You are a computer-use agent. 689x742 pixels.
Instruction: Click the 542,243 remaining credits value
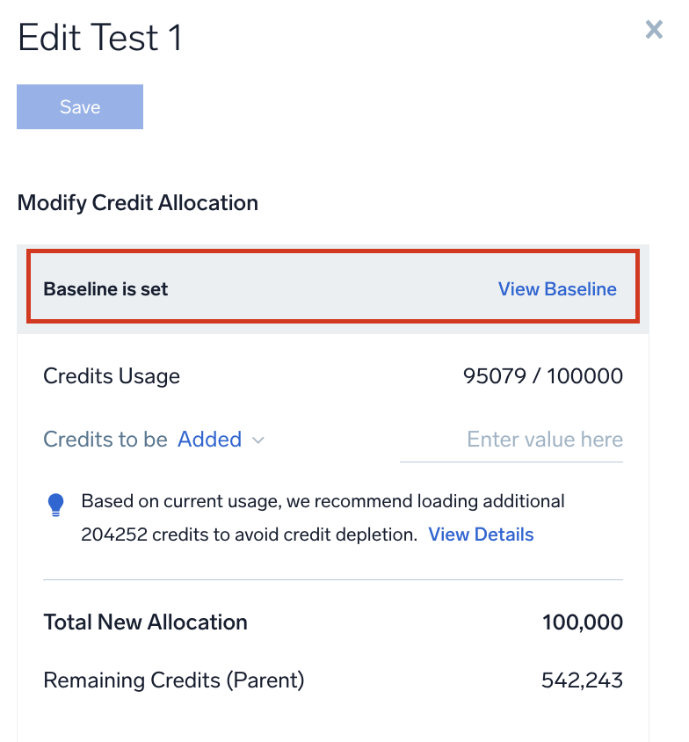[582, 680]
